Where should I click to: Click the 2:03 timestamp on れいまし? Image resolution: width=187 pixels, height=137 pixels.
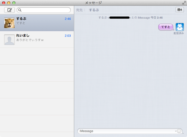click(x=68, y=36)
